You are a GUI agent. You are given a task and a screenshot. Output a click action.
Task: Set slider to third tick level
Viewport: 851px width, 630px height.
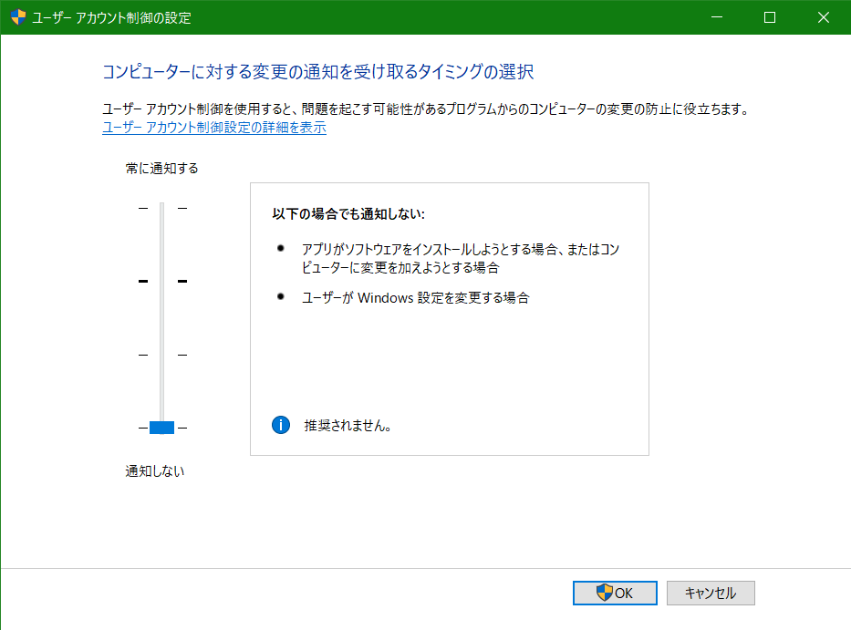tap(161, 355)
